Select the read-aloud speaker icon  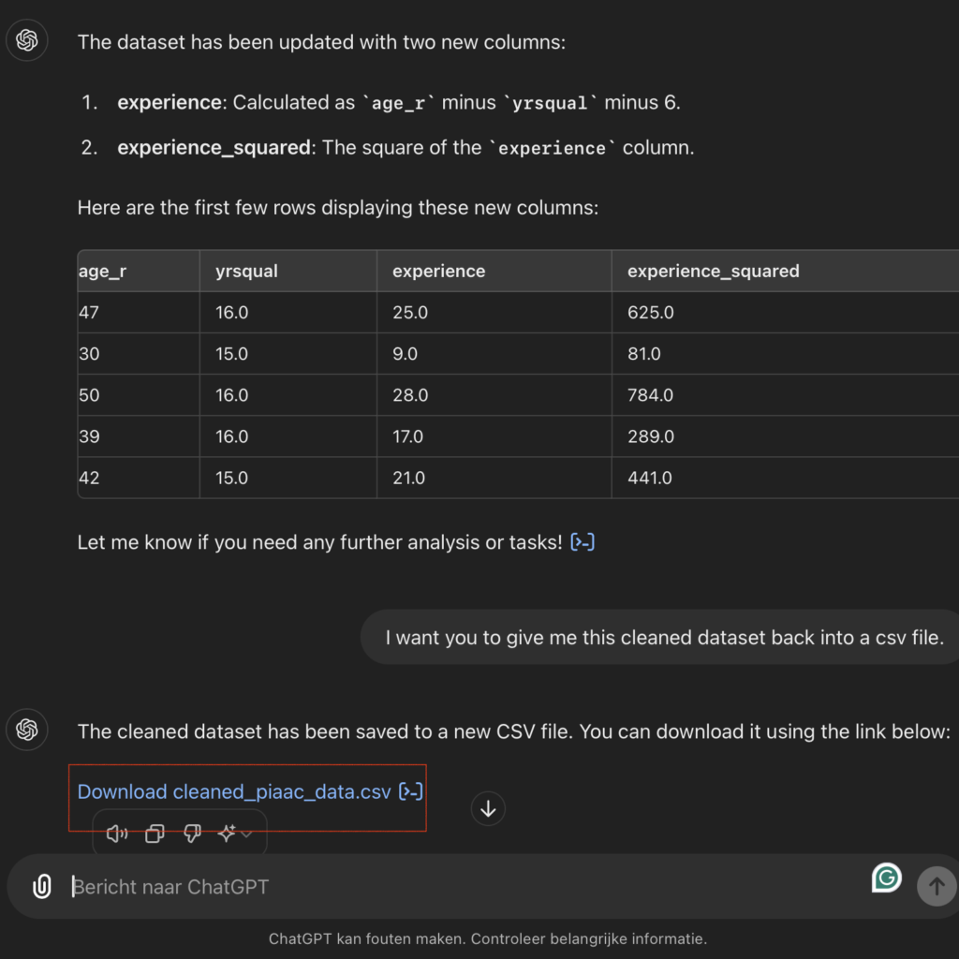(116, 833)
